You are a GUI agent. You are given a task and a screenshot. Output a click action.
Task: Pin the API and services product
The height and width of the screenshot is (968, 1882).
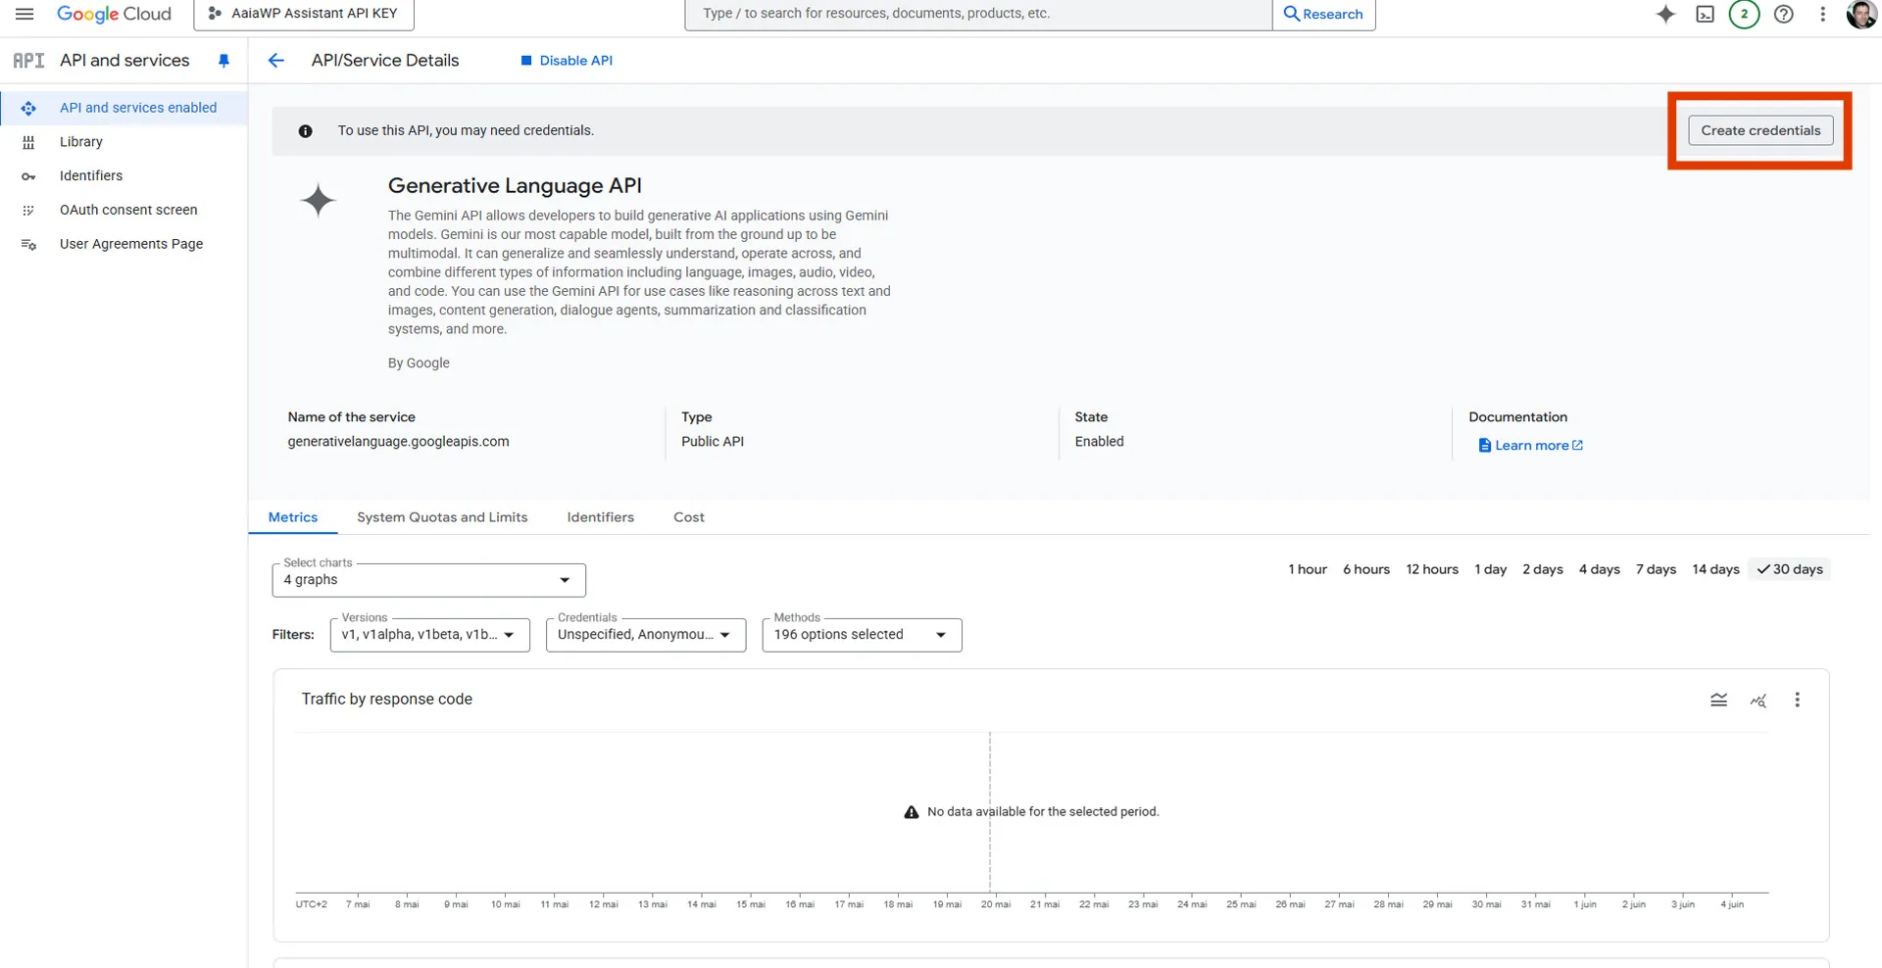point(223,61)
